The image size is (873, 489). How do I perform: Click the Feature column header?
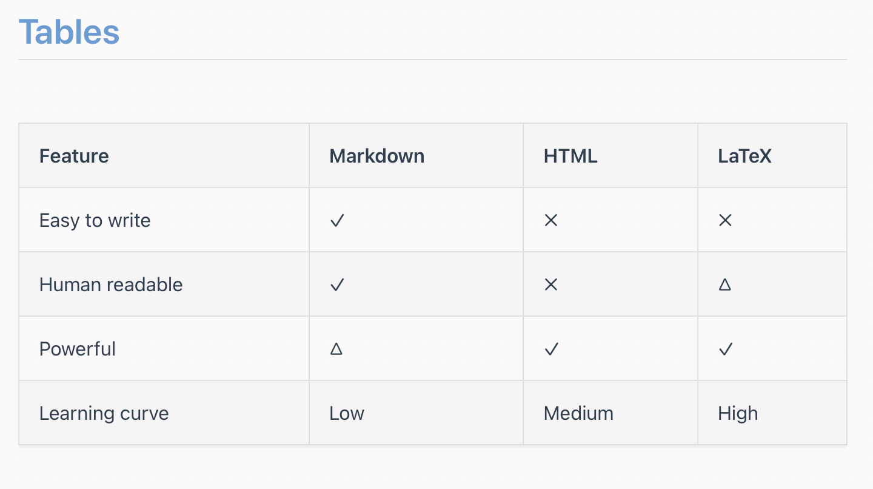coord(74,156)
